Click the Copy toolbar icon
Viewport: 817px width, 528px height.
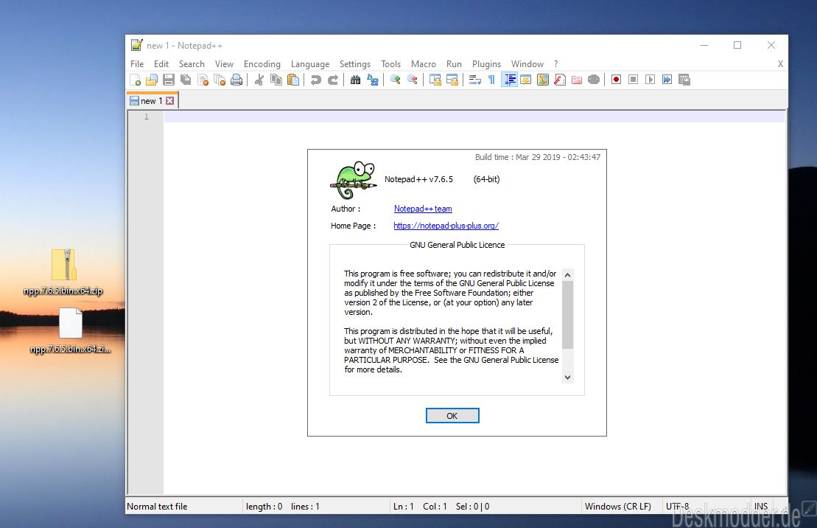pyautogui.click(x=276, y=80)
